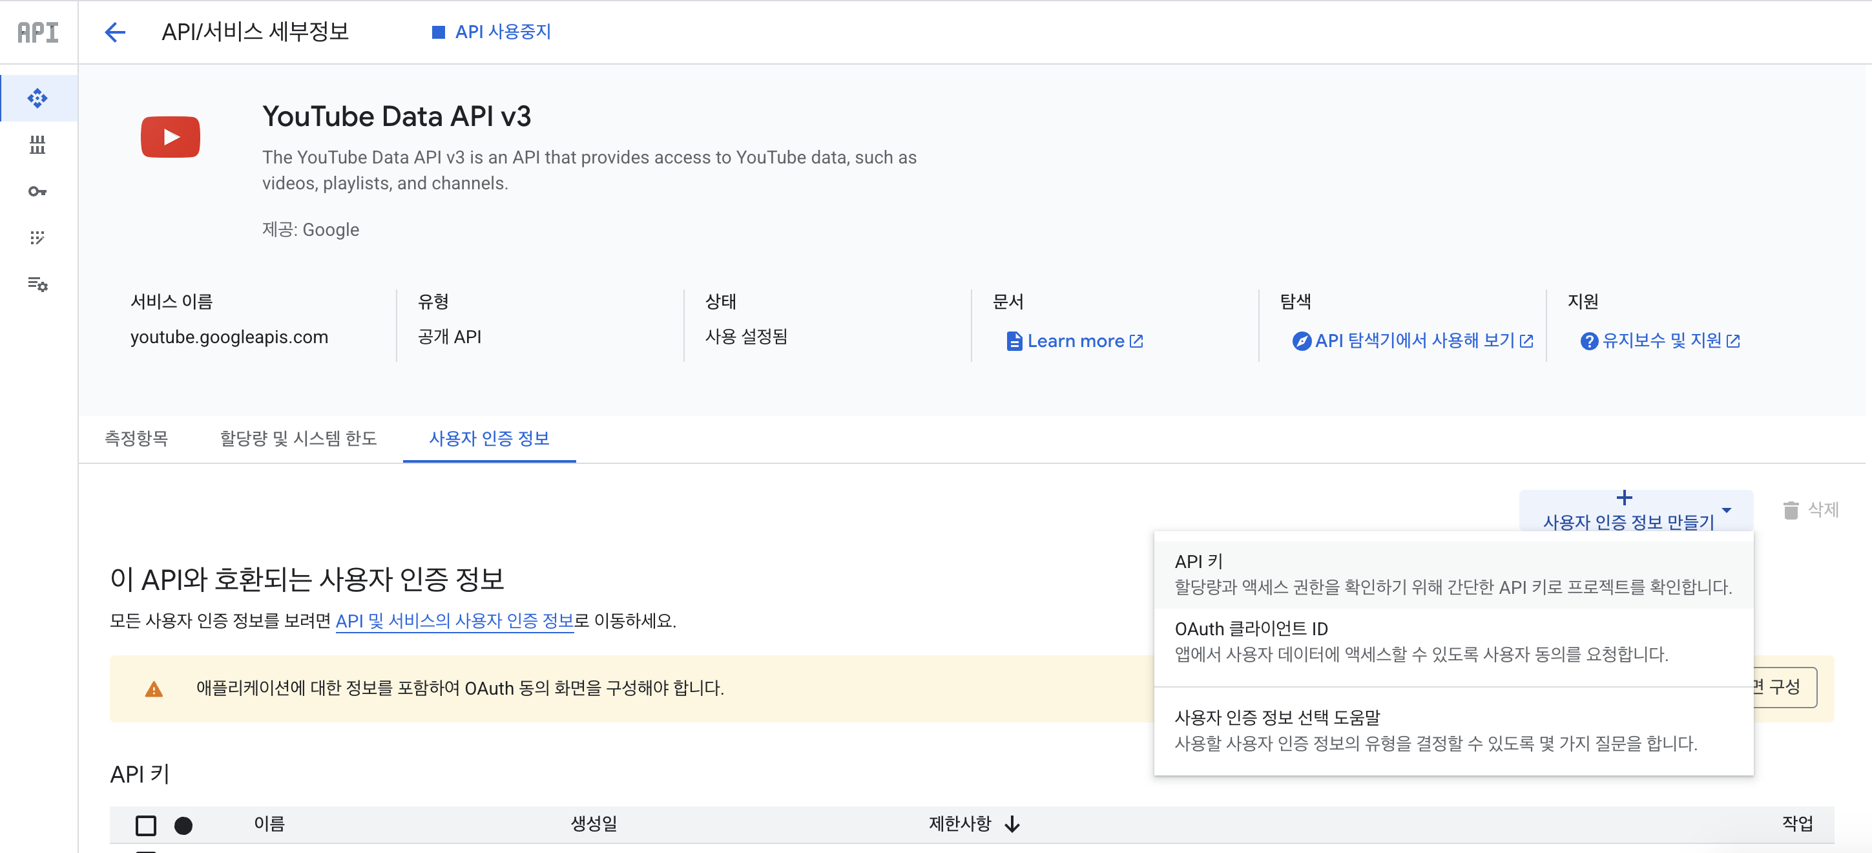Select the 사용자 인증 정보 tab

point(489,439)
